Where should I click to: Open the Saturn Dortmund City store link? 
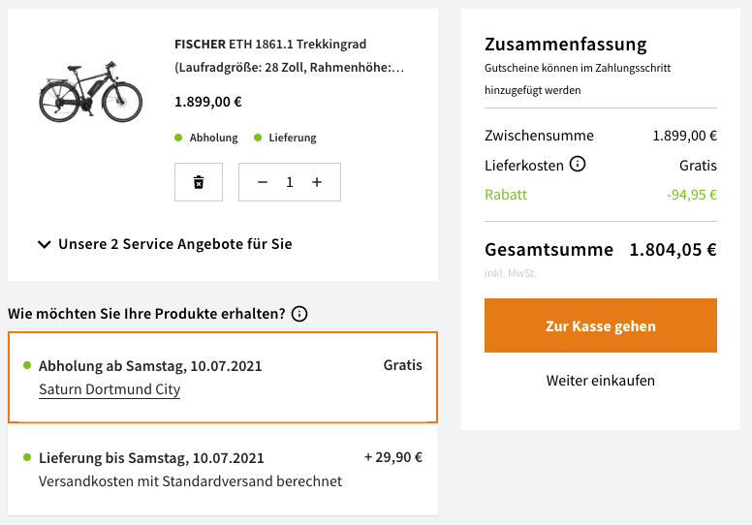tap(110, 389)
